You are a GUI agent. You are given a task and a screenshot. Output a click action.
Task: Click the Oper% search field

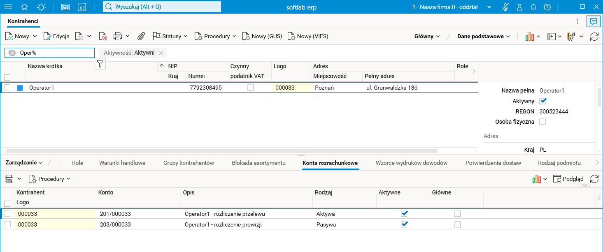click(x=54, y=53)
